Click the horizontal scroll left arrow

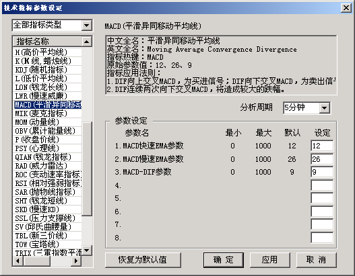[x=18, y=261]
